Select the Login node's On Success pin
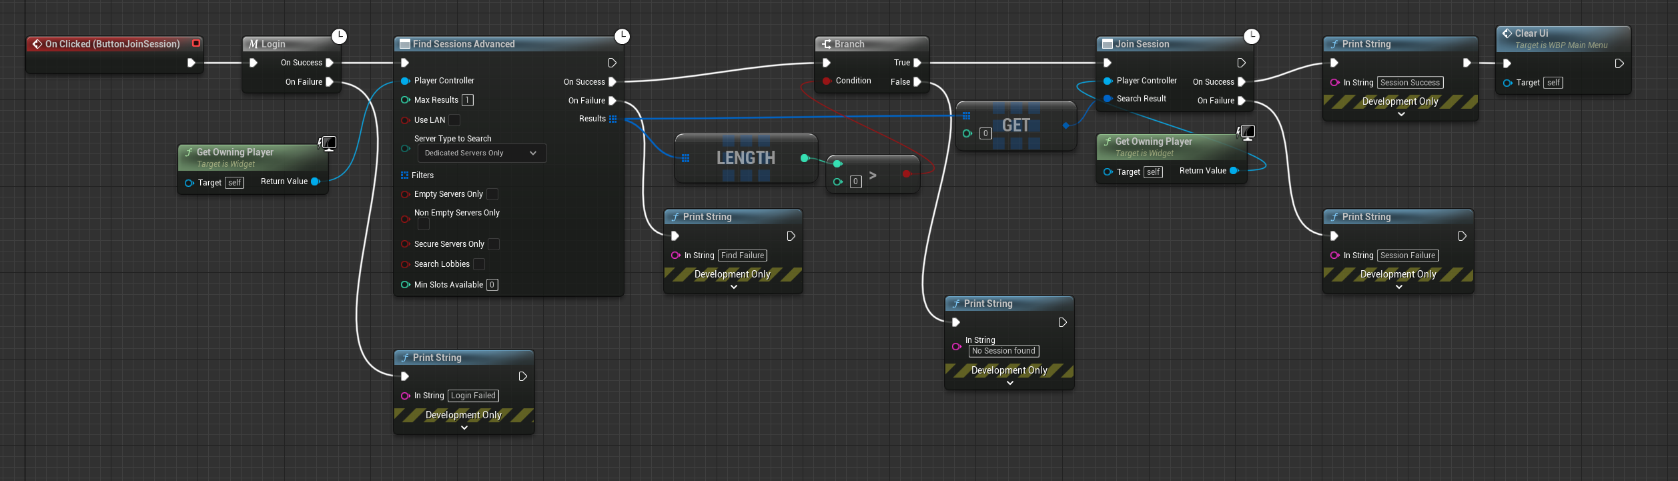The width and height of the screenshot is (1678, 481). pyautogui.click(x=330, y=63)
